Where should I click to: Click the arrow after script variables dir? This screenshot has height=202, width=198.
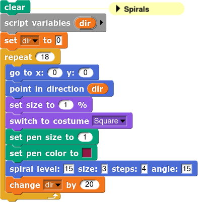point(101,23)
